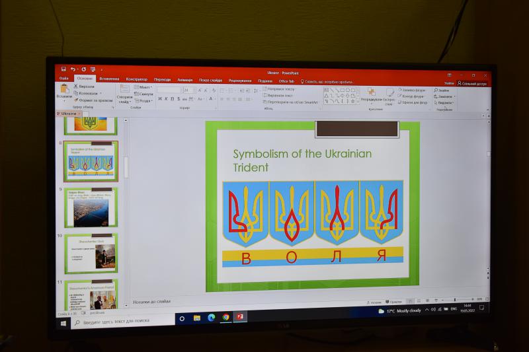This screenshot has width=529, height=352.
Task: Select slide 8 thumbnail with tridents
Action: point(91,161)
